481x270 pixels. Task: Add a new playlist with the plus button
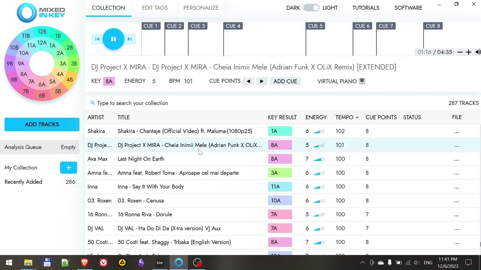[68, 168]
